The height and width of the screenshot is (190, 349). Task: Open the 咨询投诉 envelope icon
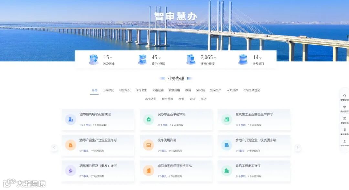(x=344, y=118)
